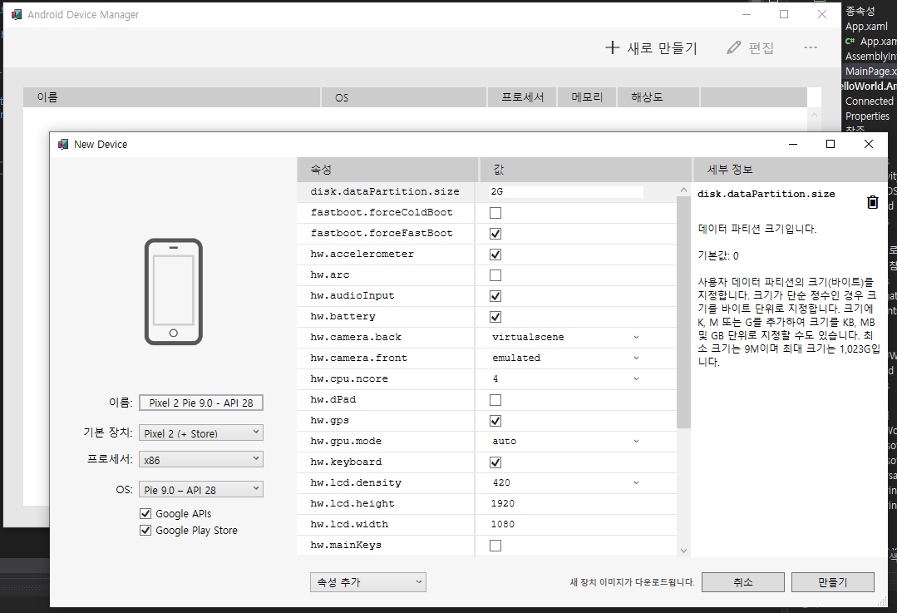897x613 pixels.
Task: Click the 편집 edit button
Action: click(750, 48)
